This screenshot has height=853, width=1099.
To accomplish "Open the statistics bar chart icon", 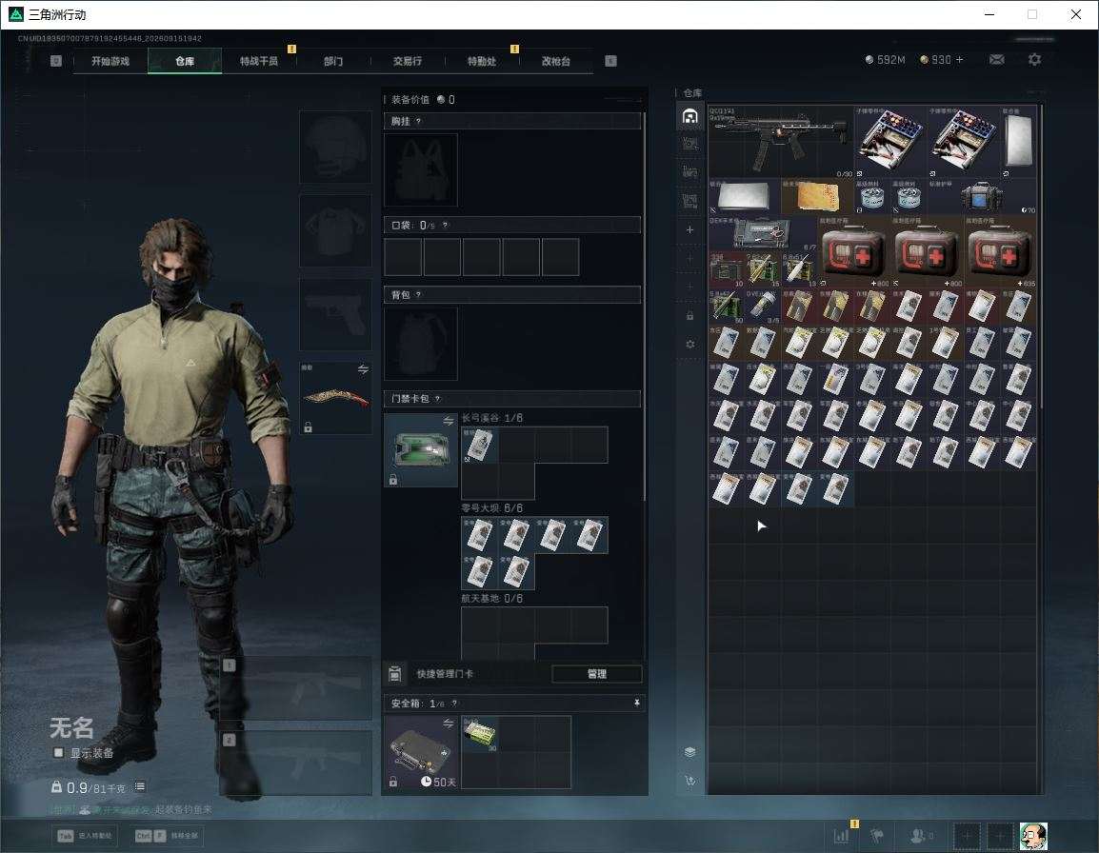I will (x=841, y=836).
